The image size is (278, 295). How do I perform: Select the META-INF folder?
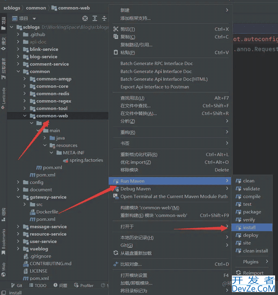[74, 153]
